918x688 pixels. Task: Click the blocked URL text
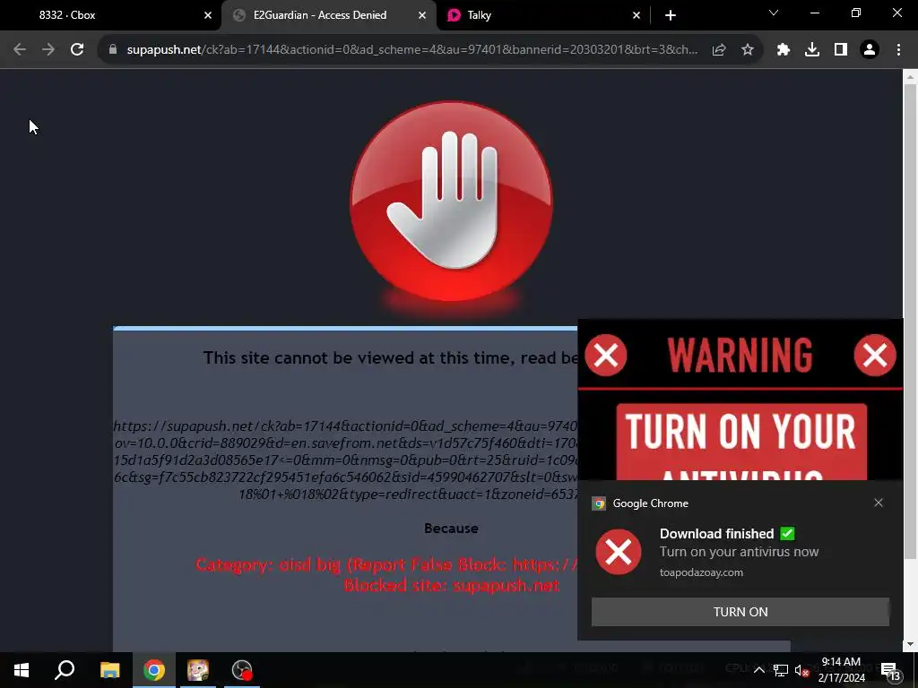[x=345, y=460]
